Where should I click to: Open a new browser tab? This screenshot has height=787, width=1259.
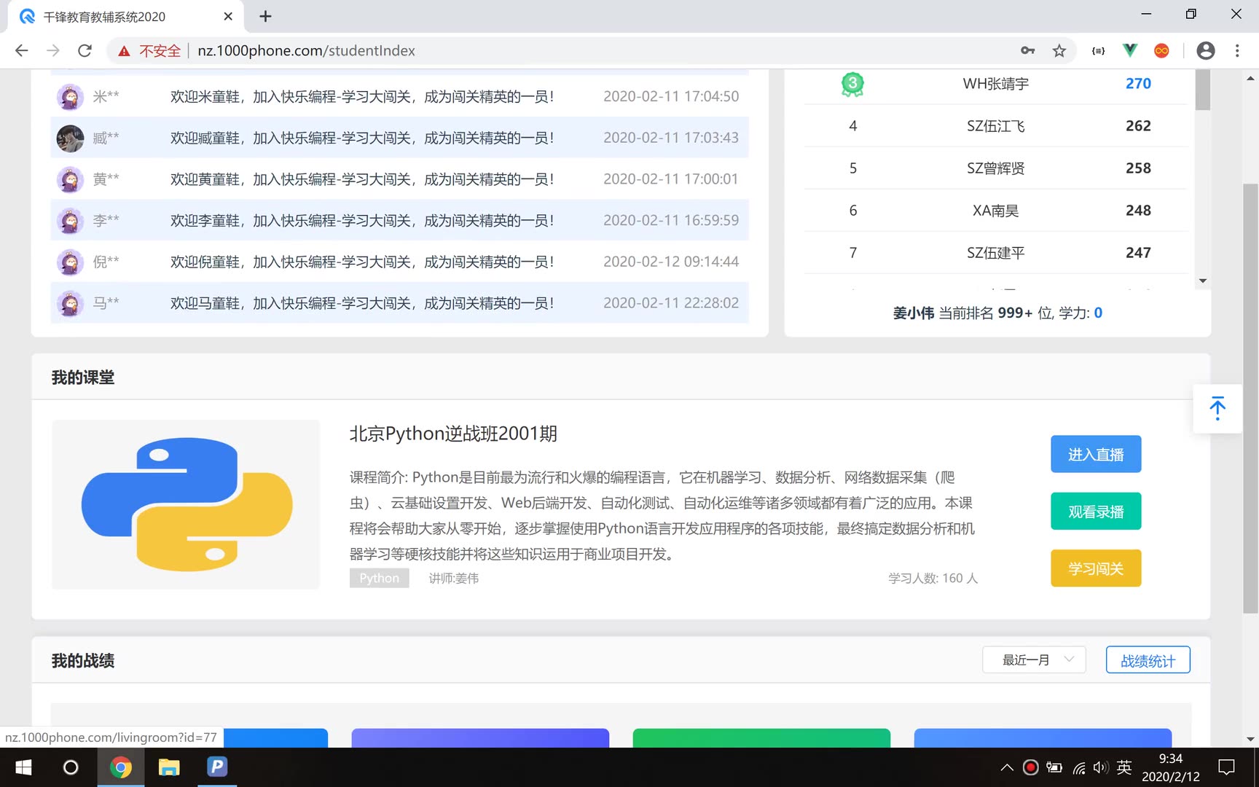tap(265, 16)
